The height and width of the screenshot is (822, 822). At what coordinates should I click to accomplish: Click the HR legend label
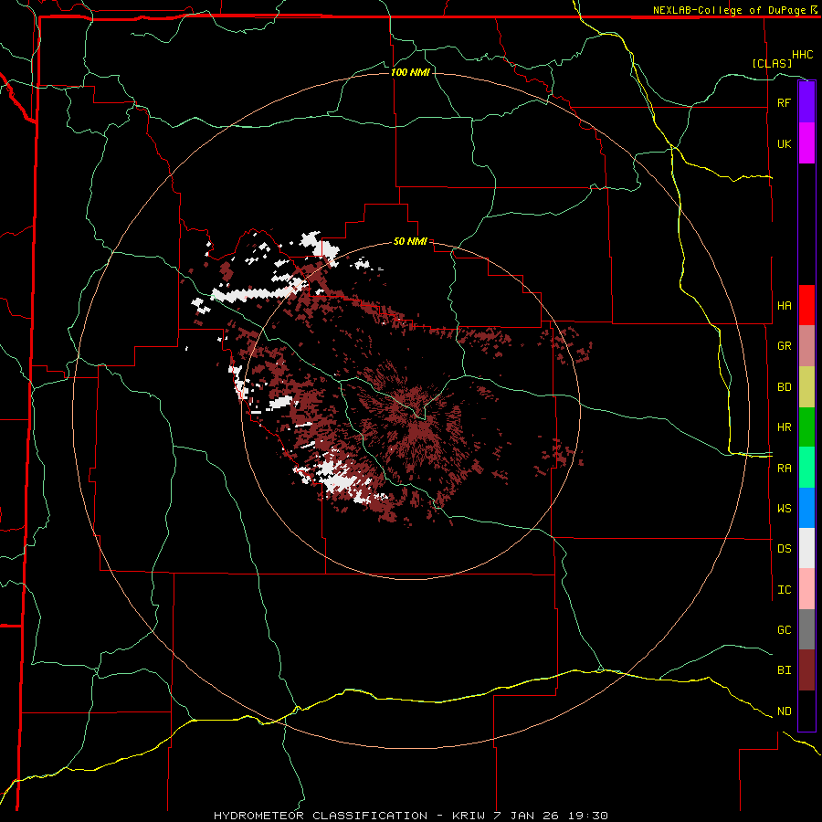click(784, 427)
